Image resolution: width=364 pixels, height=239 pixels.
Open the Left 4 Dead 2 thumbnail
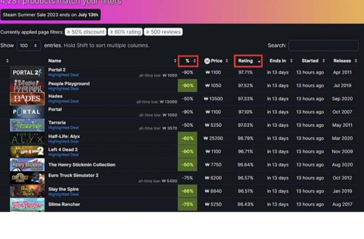coord(27,152)
